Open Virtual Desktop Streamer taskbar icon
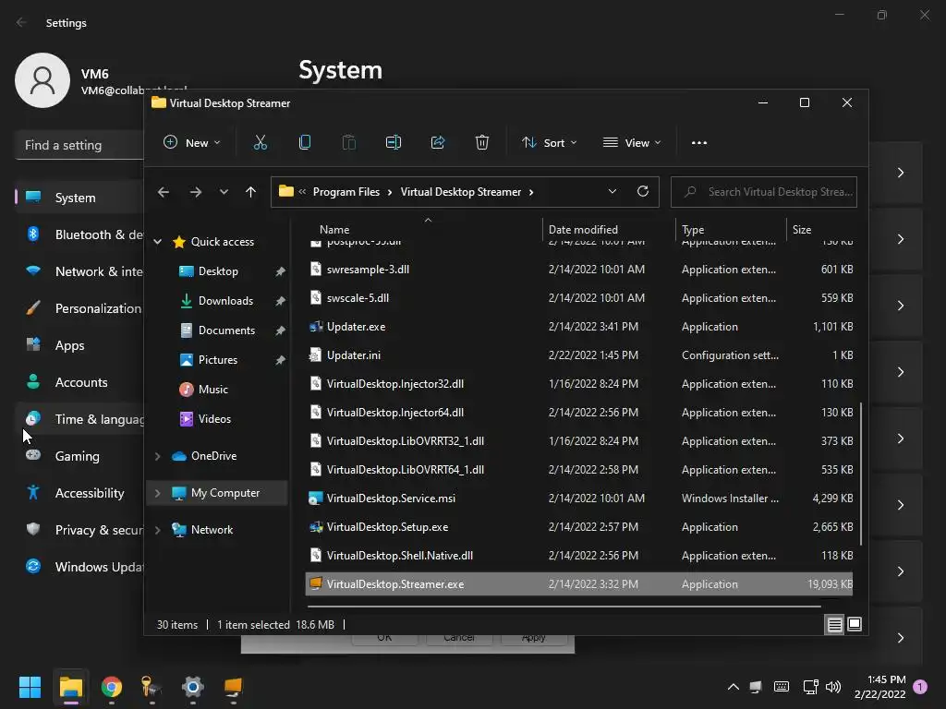946x709 pixels. click(234, 687)
